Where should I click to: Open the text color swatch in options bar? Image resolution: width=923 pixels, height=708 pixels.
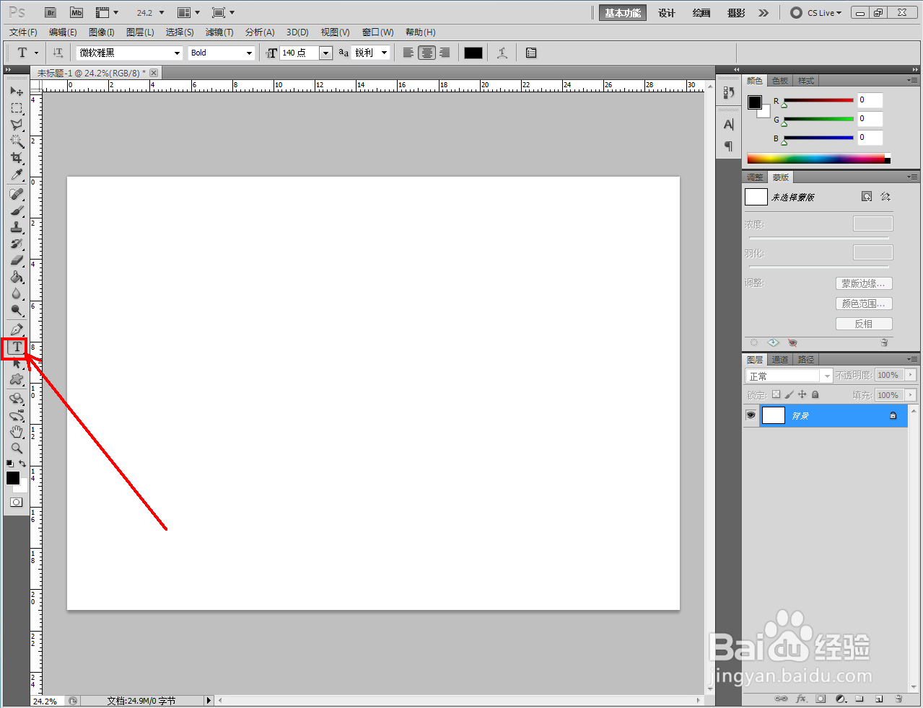pos(473,53)
